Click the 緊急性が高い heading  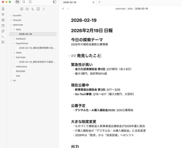coord(82,64)
